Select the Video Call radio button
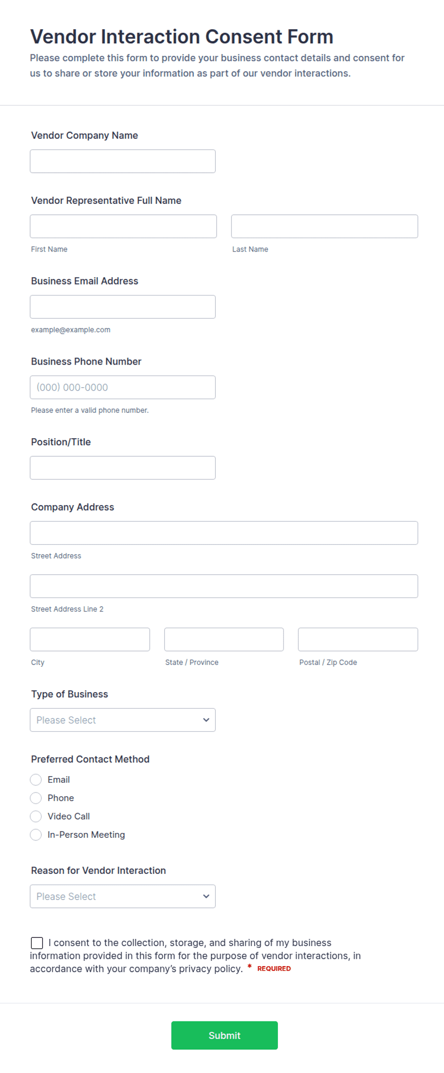Viewport: 444px width, 1073px height. pos(36,816)
